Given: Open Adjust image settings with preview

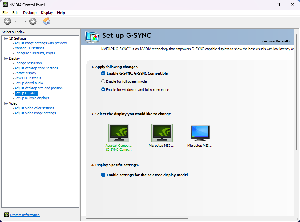Looking at the screenshot, I should point(41,43).
